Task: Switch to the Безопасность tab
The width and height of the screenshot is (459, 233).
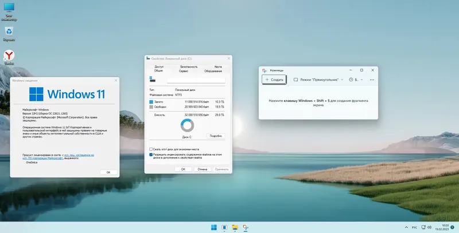Action: tap(189, 67)
